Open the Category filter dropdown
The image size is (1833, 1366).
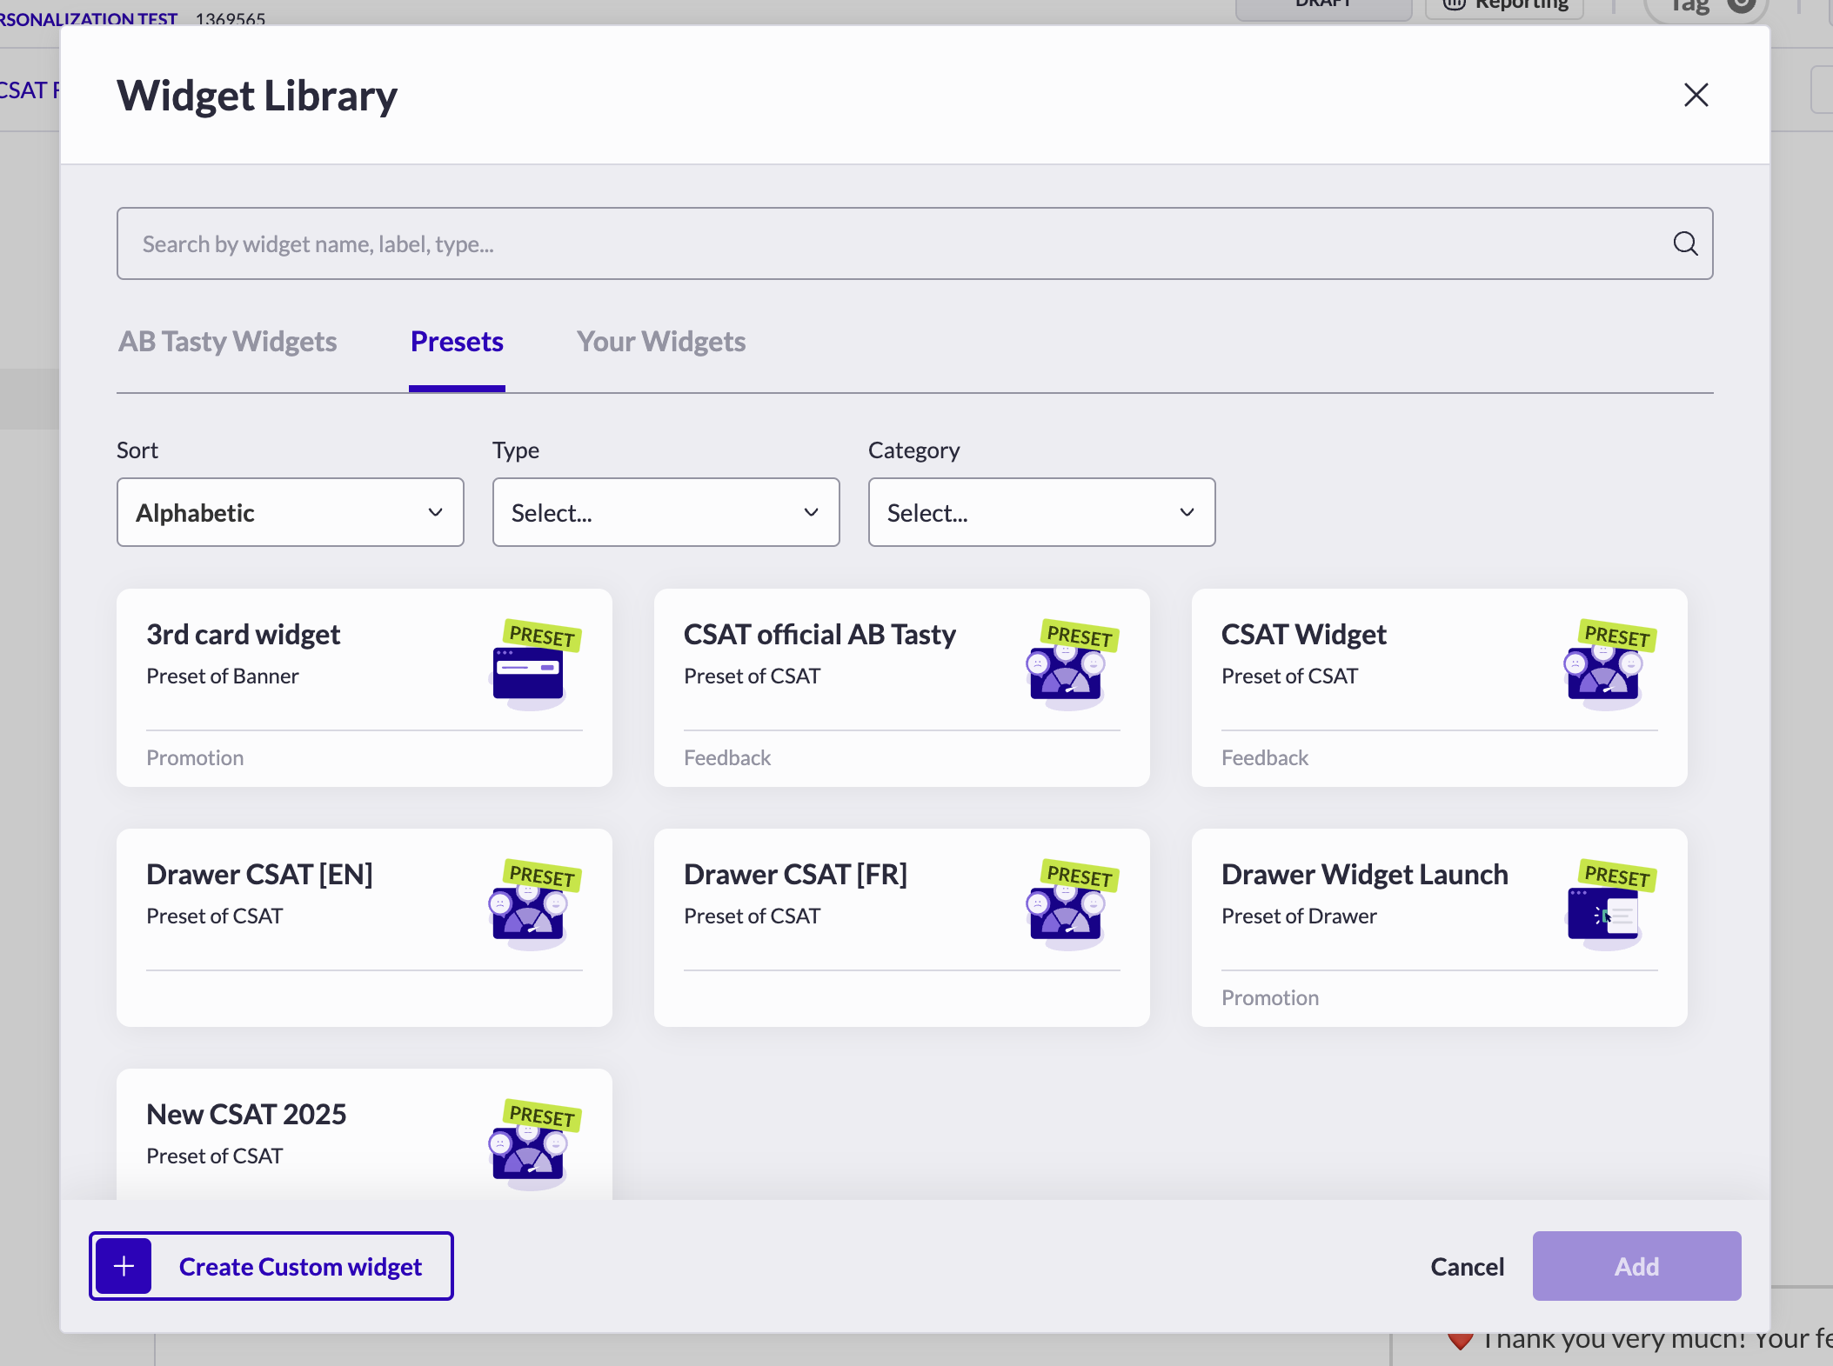[x=1042, y=512]
